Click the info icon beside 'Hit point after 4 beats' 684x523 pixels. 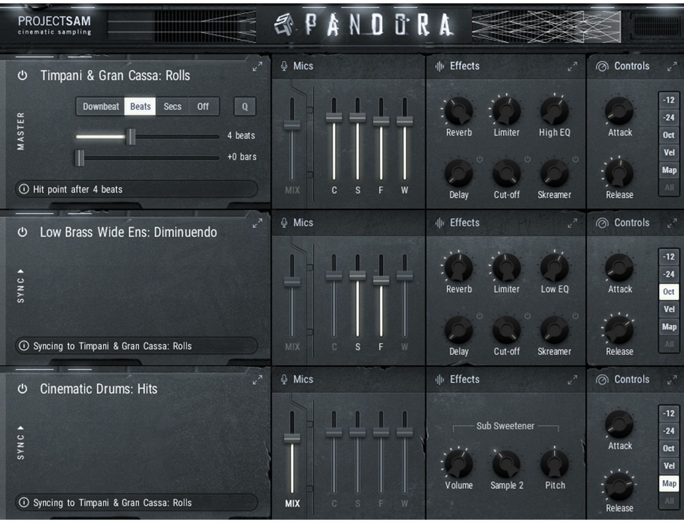(x=23, y=189)
